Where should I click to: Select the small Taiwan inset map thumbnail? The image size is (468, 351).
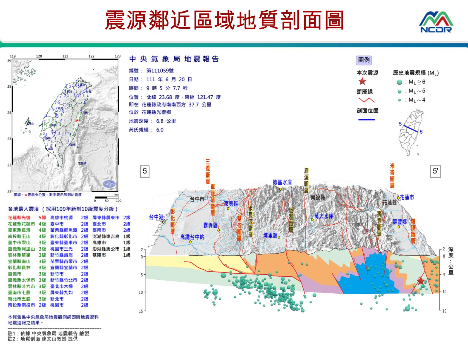[412, 133]
